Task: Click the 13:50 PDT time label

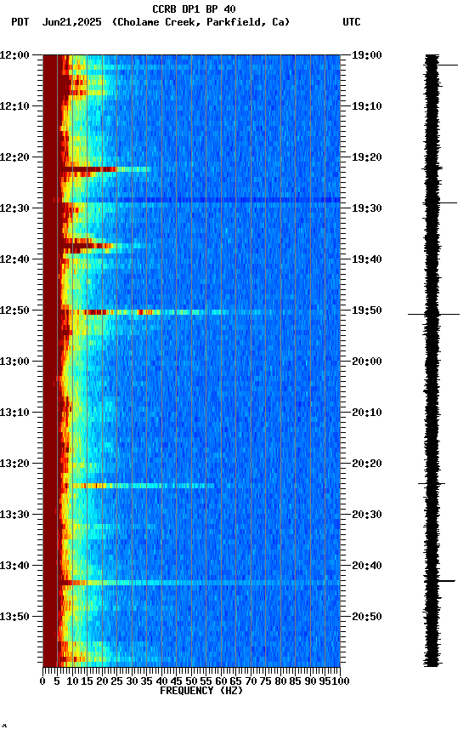Action: click(14, 617)
